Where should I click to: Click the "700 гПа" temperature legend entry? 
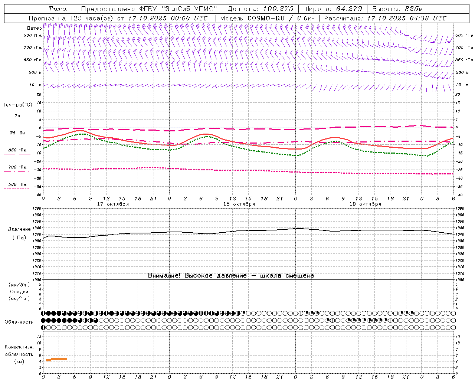click(x=17, y=167)
